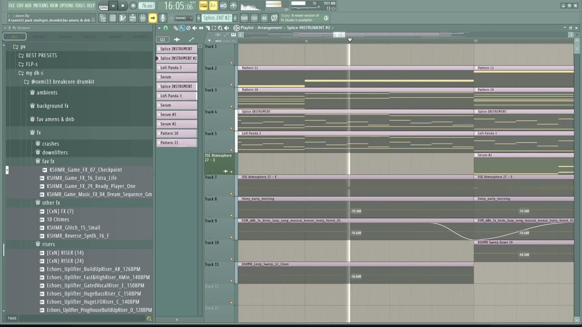Select Pattern 11 in the picker list
The width and height of the screenshot is (582, 327).
point(177,143)
